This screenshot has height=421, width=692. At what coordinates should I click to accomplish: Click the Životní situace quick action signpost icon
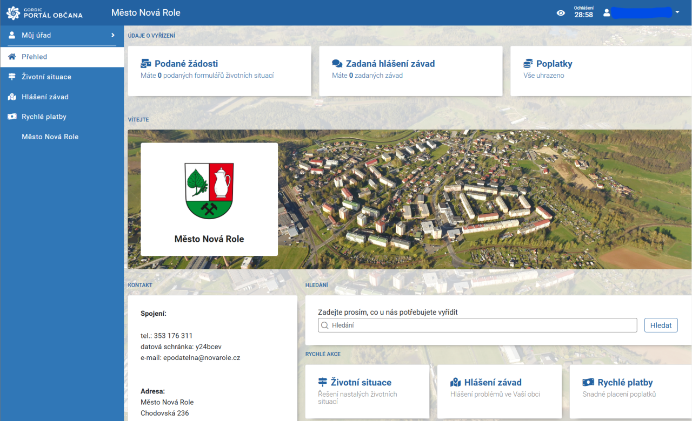pyautogui.click(x=323, y=382)
